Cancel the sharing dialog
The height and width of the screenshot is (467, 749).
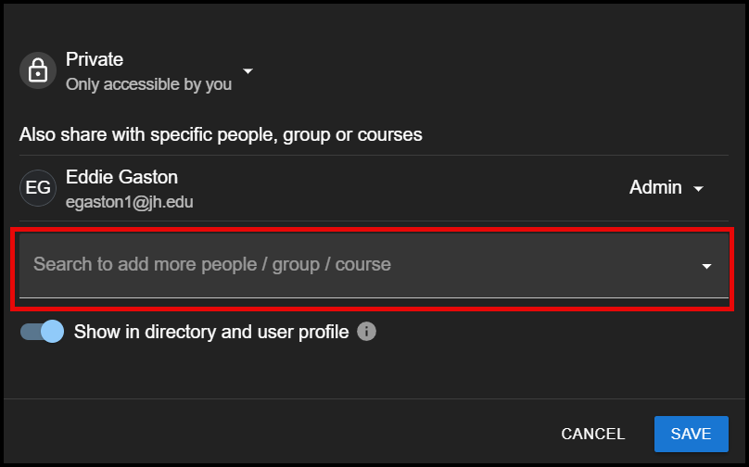point(592,434)
